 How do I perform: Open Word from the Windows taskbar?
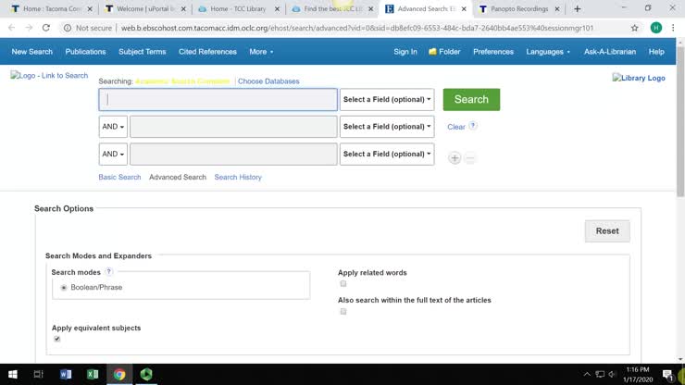tap(65, 374)
